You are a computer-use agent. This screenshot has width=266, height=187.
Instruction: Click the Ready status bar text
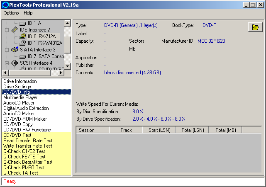(10, 181)
